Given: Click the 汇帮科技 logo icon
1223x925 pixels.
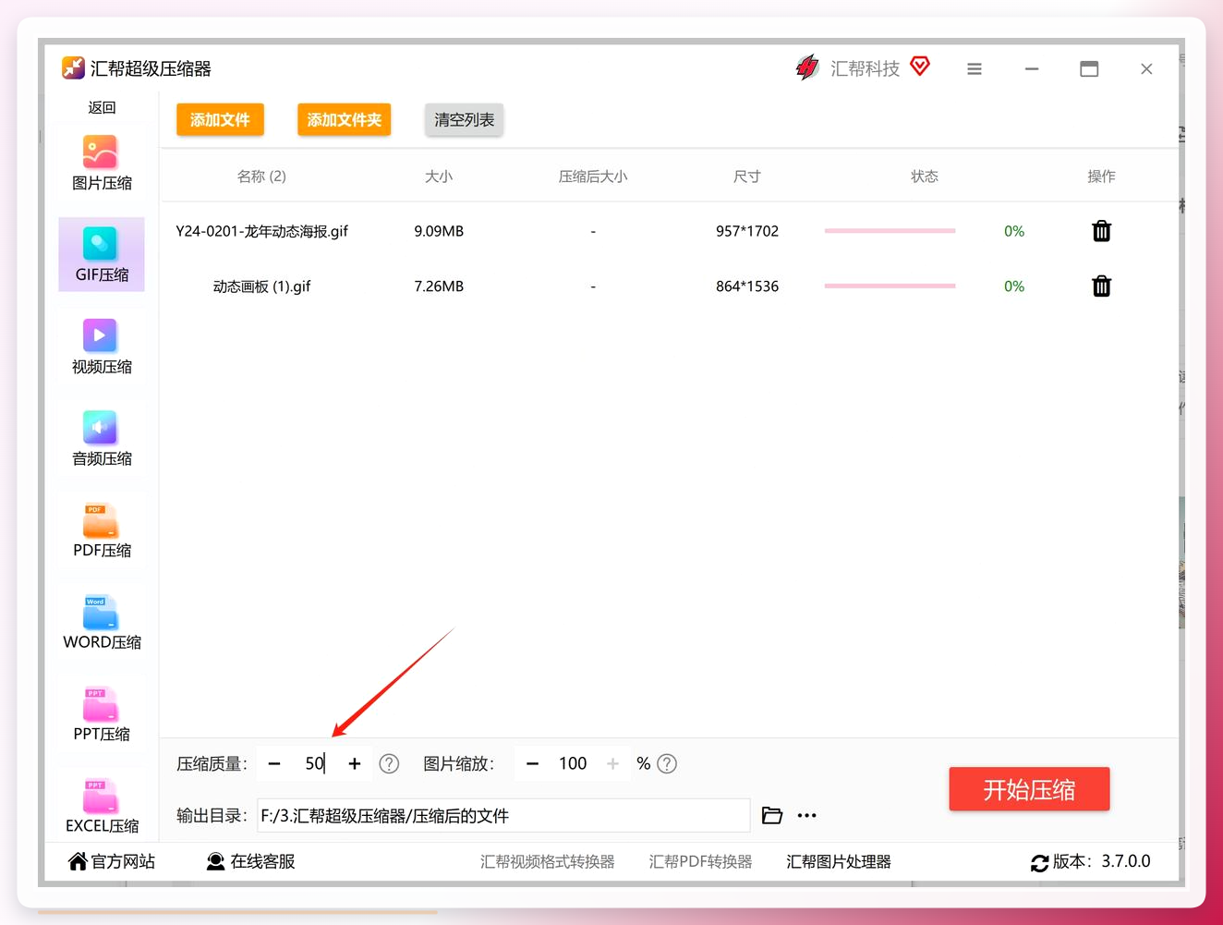Looking at the screenshot, I should tap(807, 67).
